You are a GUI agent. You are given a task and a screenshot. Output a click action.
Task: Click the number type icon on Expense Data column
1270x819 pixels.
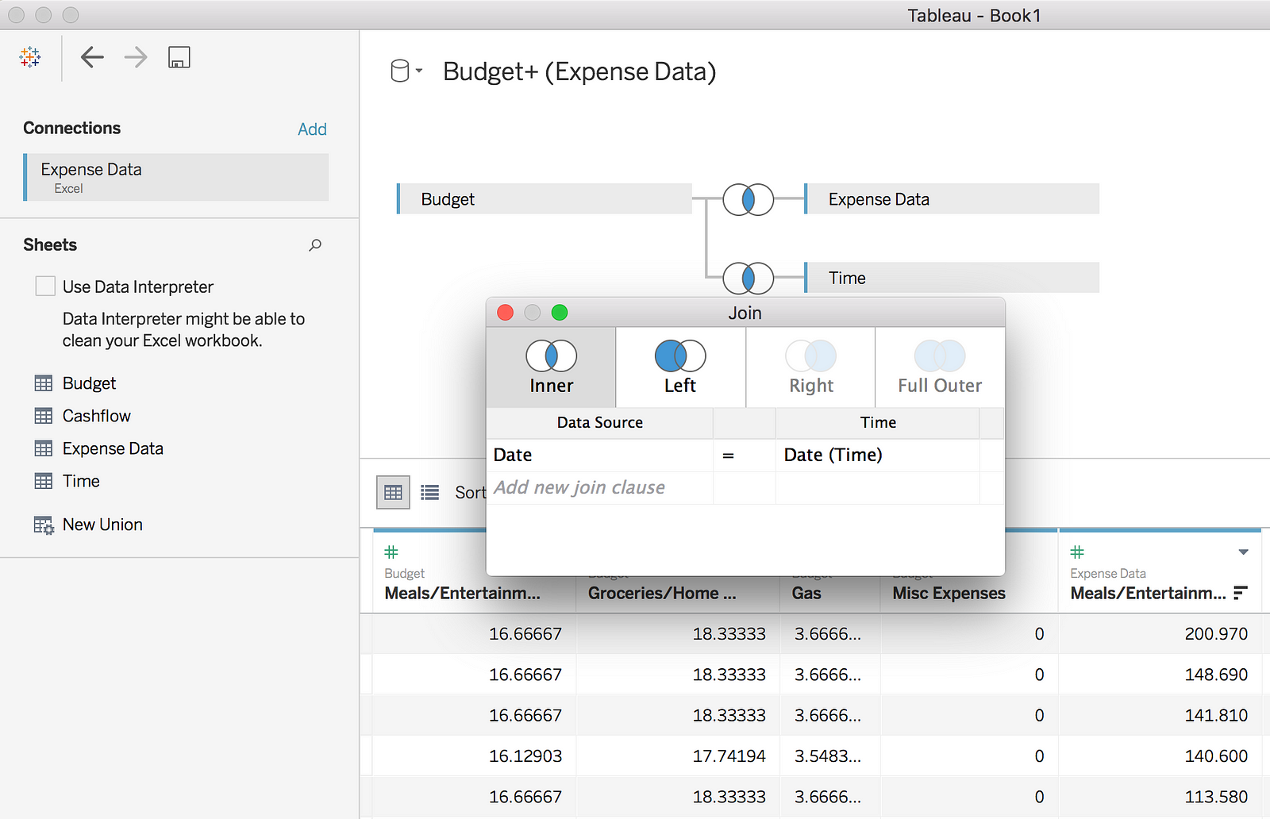1077,552
